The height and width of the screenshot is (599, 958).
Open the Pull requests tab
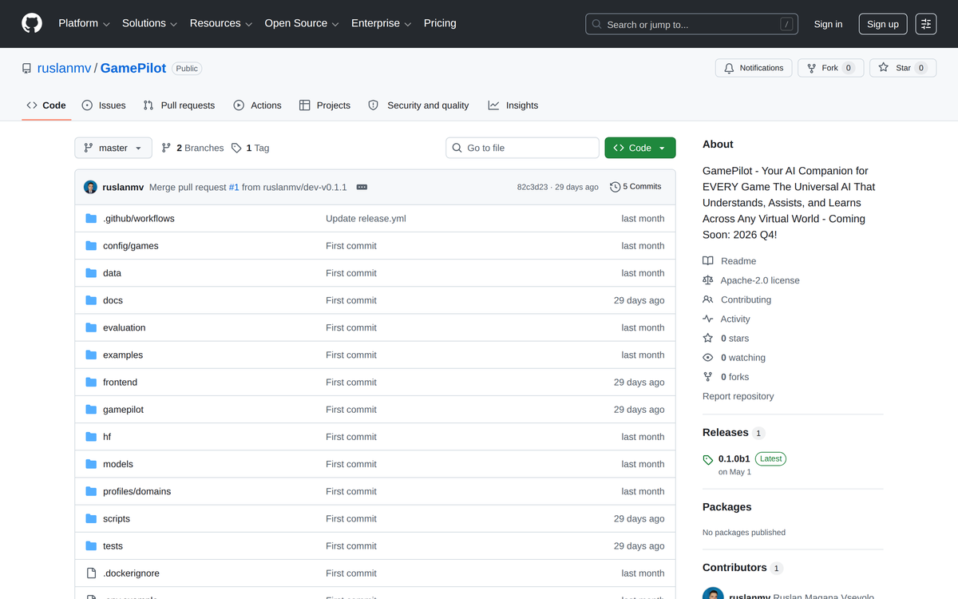point(179,105)
